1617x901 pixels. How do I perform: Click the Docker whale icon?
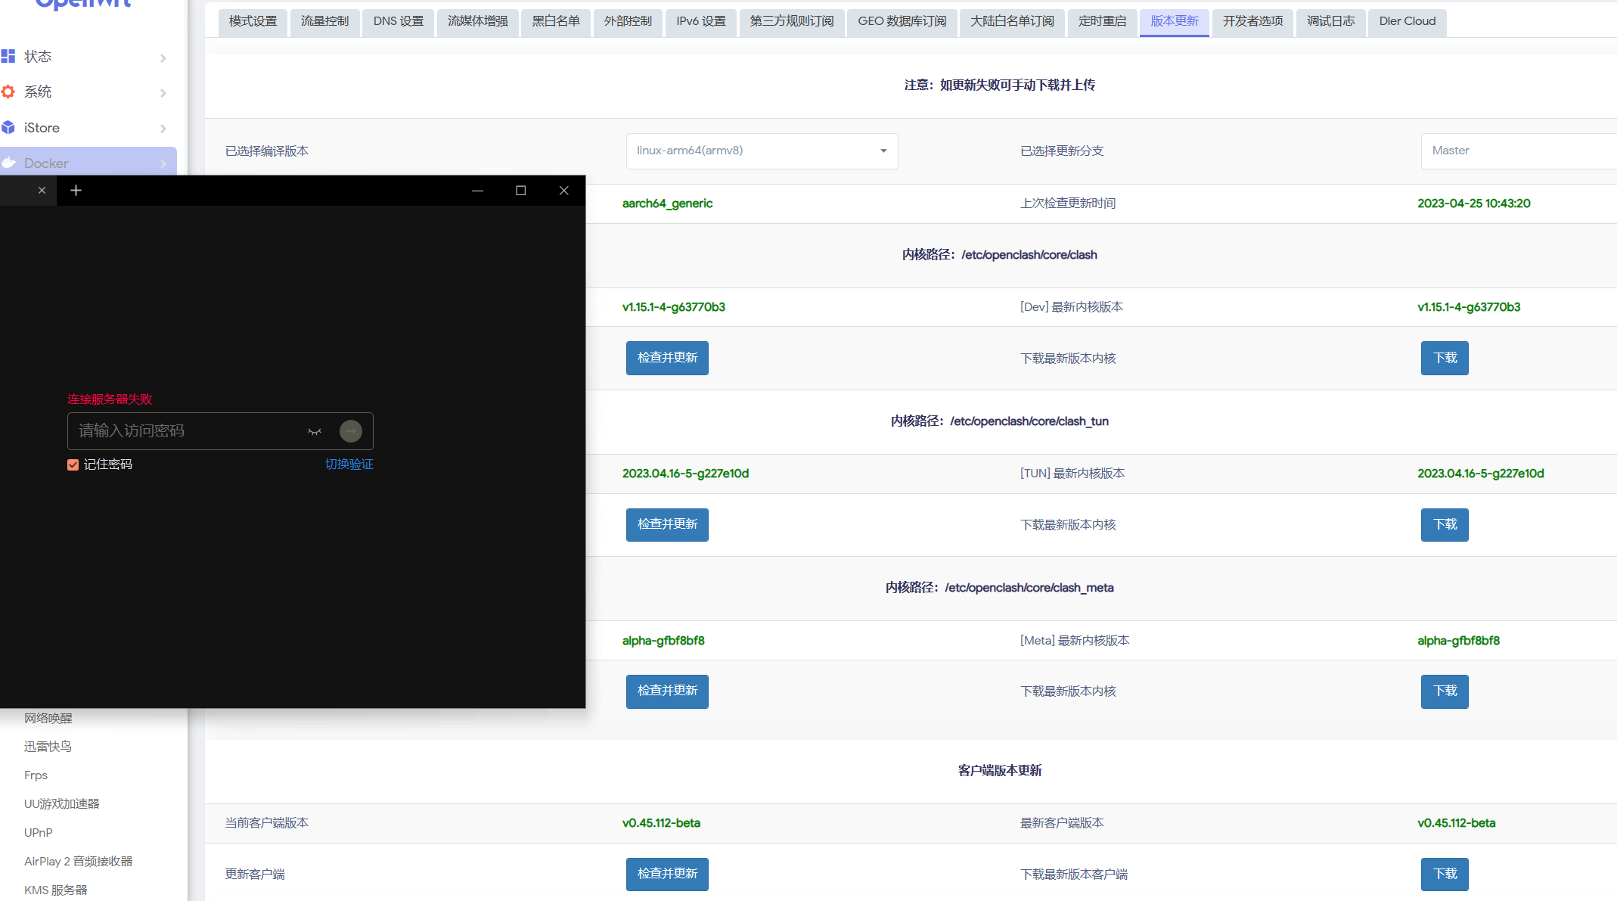(x=8, y=163)
